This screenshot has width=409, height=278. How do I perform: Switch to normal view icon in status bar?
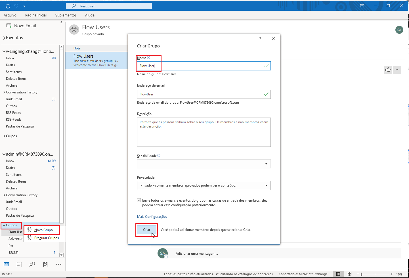tap(338, 274)
